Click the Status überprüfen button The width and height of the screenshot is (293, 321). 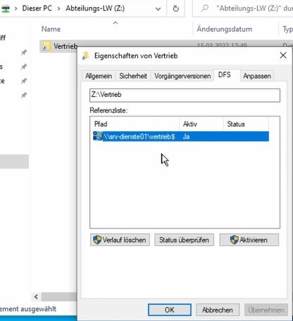click(184, 240)
